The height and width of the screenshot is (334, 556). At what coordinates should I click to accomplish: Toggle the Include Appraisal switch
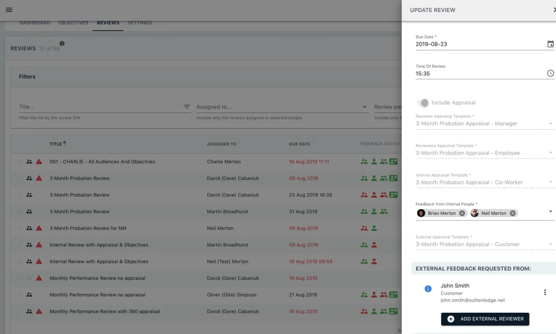[x=422, y=103]
